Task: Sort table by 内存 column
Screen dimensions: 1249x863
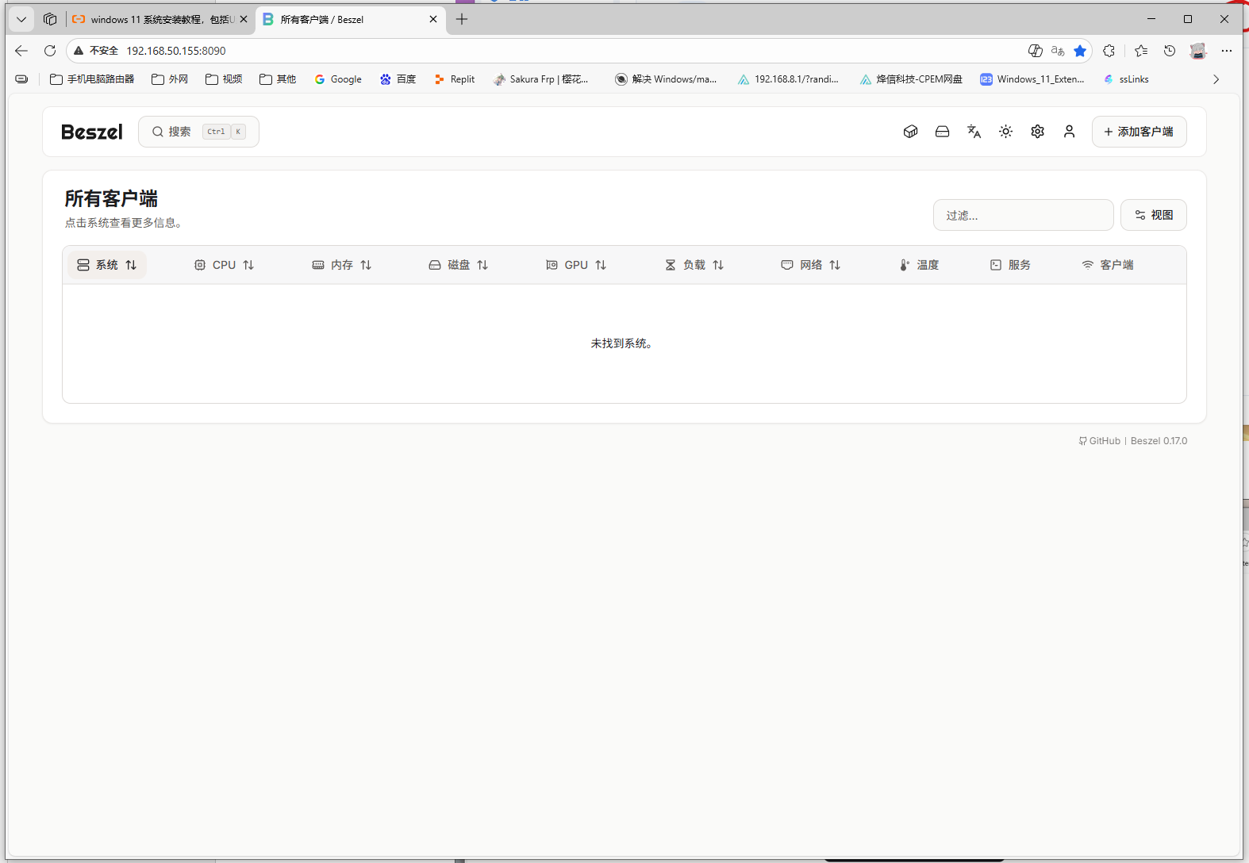Action: 342,265
